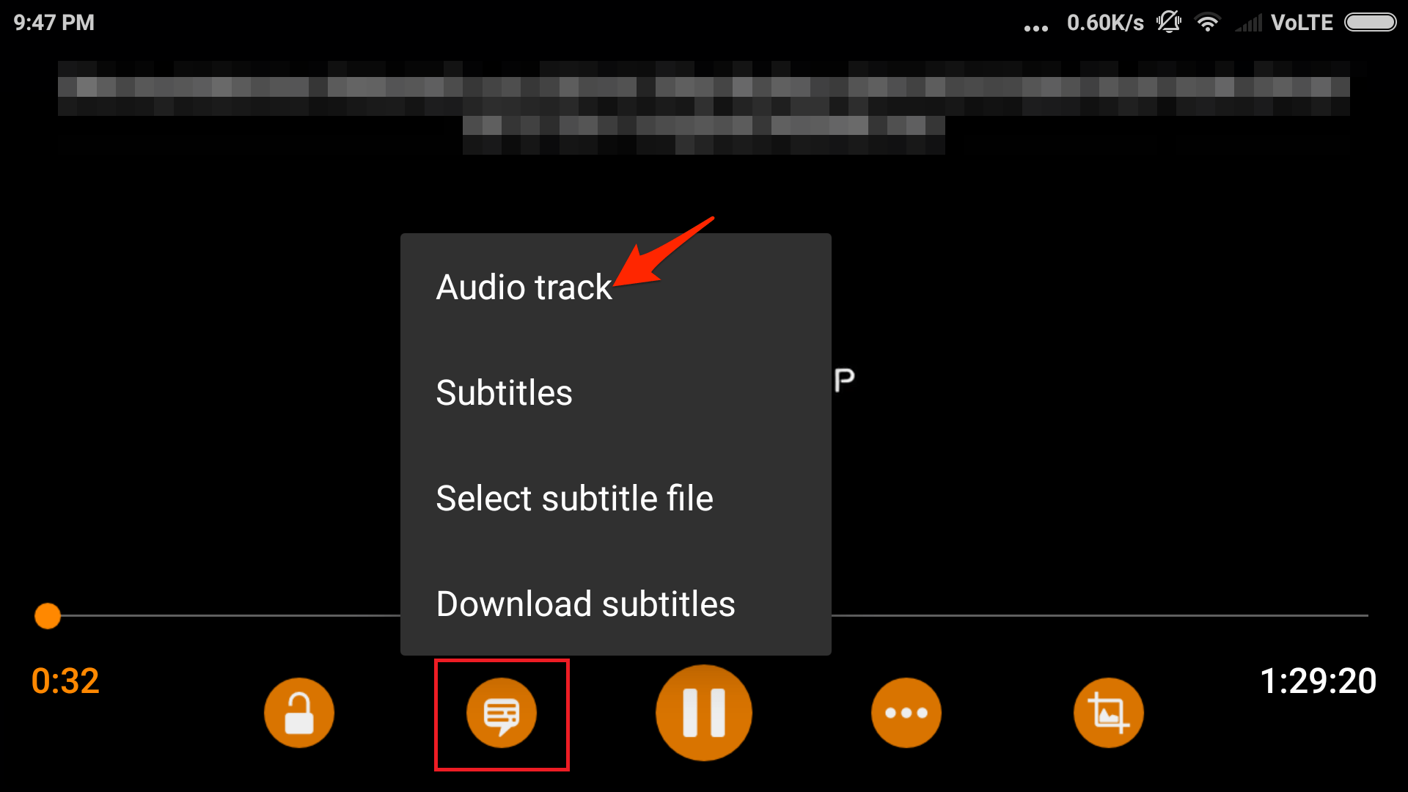Click Download subtitles option
Image resolution: width=1408 pixels, height=792 pixels.
click(585, 604)
